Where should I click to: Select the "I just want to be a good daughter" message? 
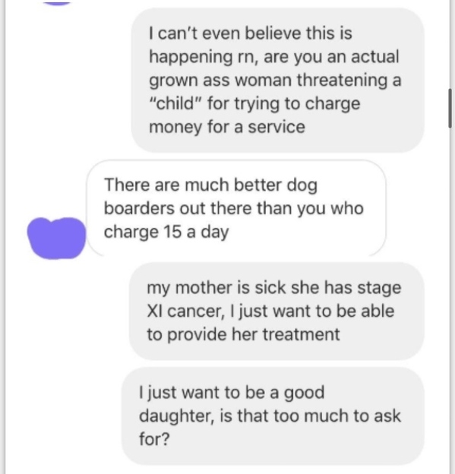pos(273,416)
